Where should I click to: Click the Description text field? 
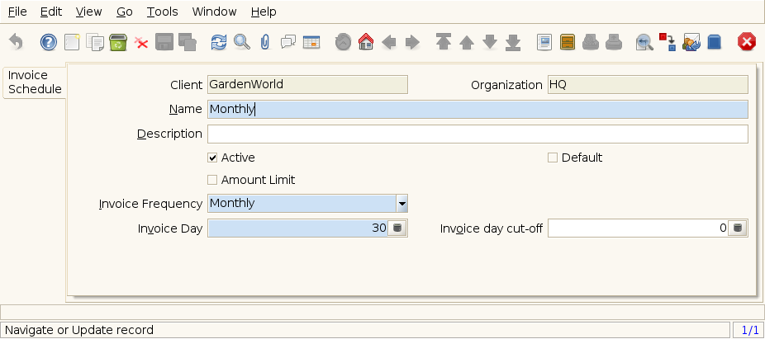tap(477, 134)
